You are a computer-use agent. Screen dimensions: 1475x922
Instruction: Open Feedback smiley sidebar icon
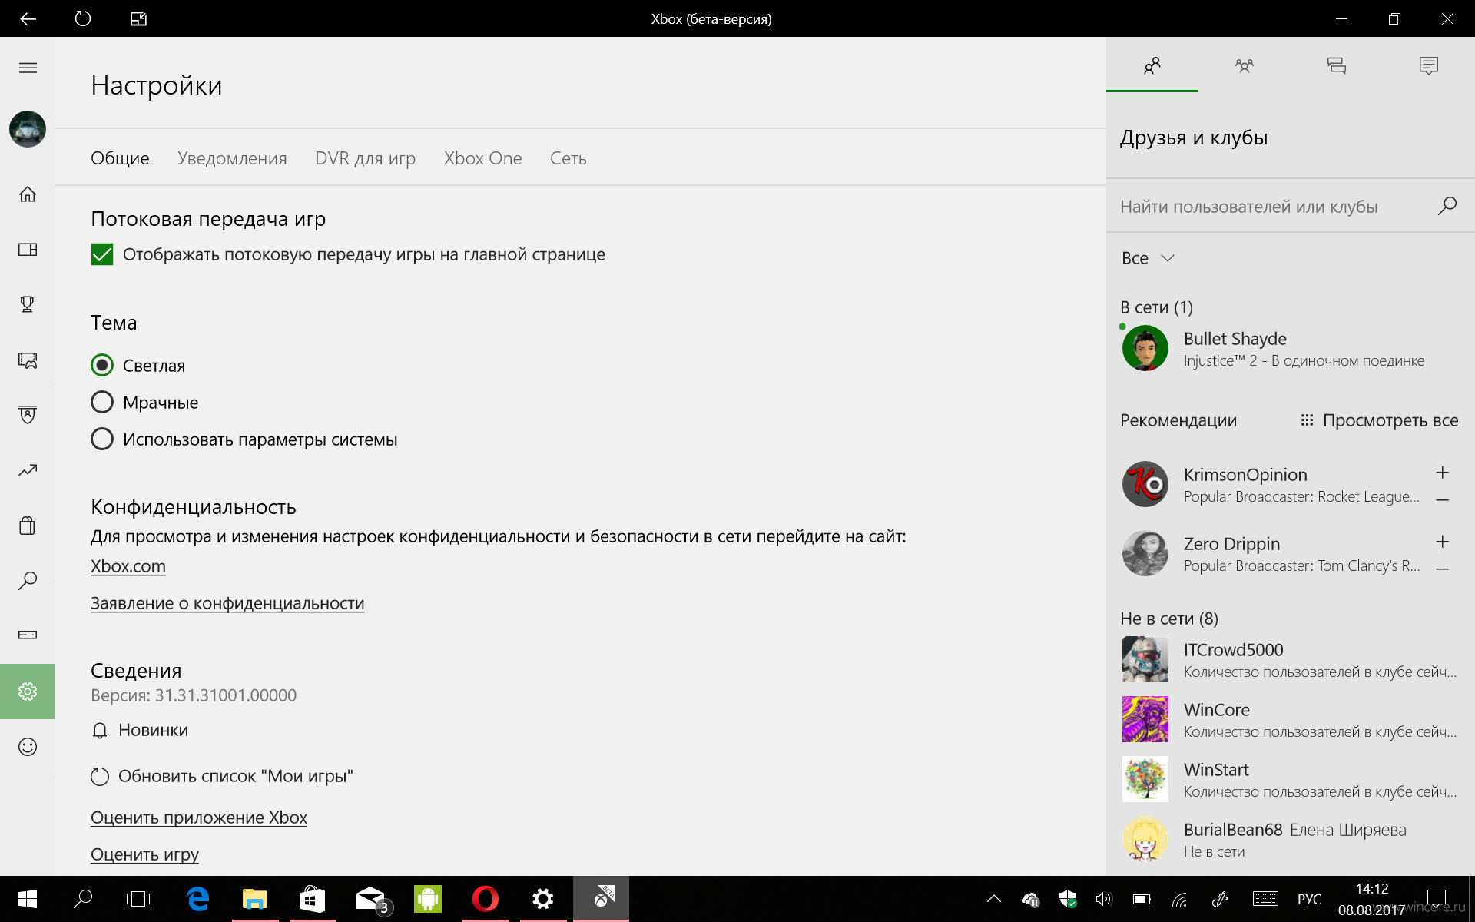coord(28,747)
